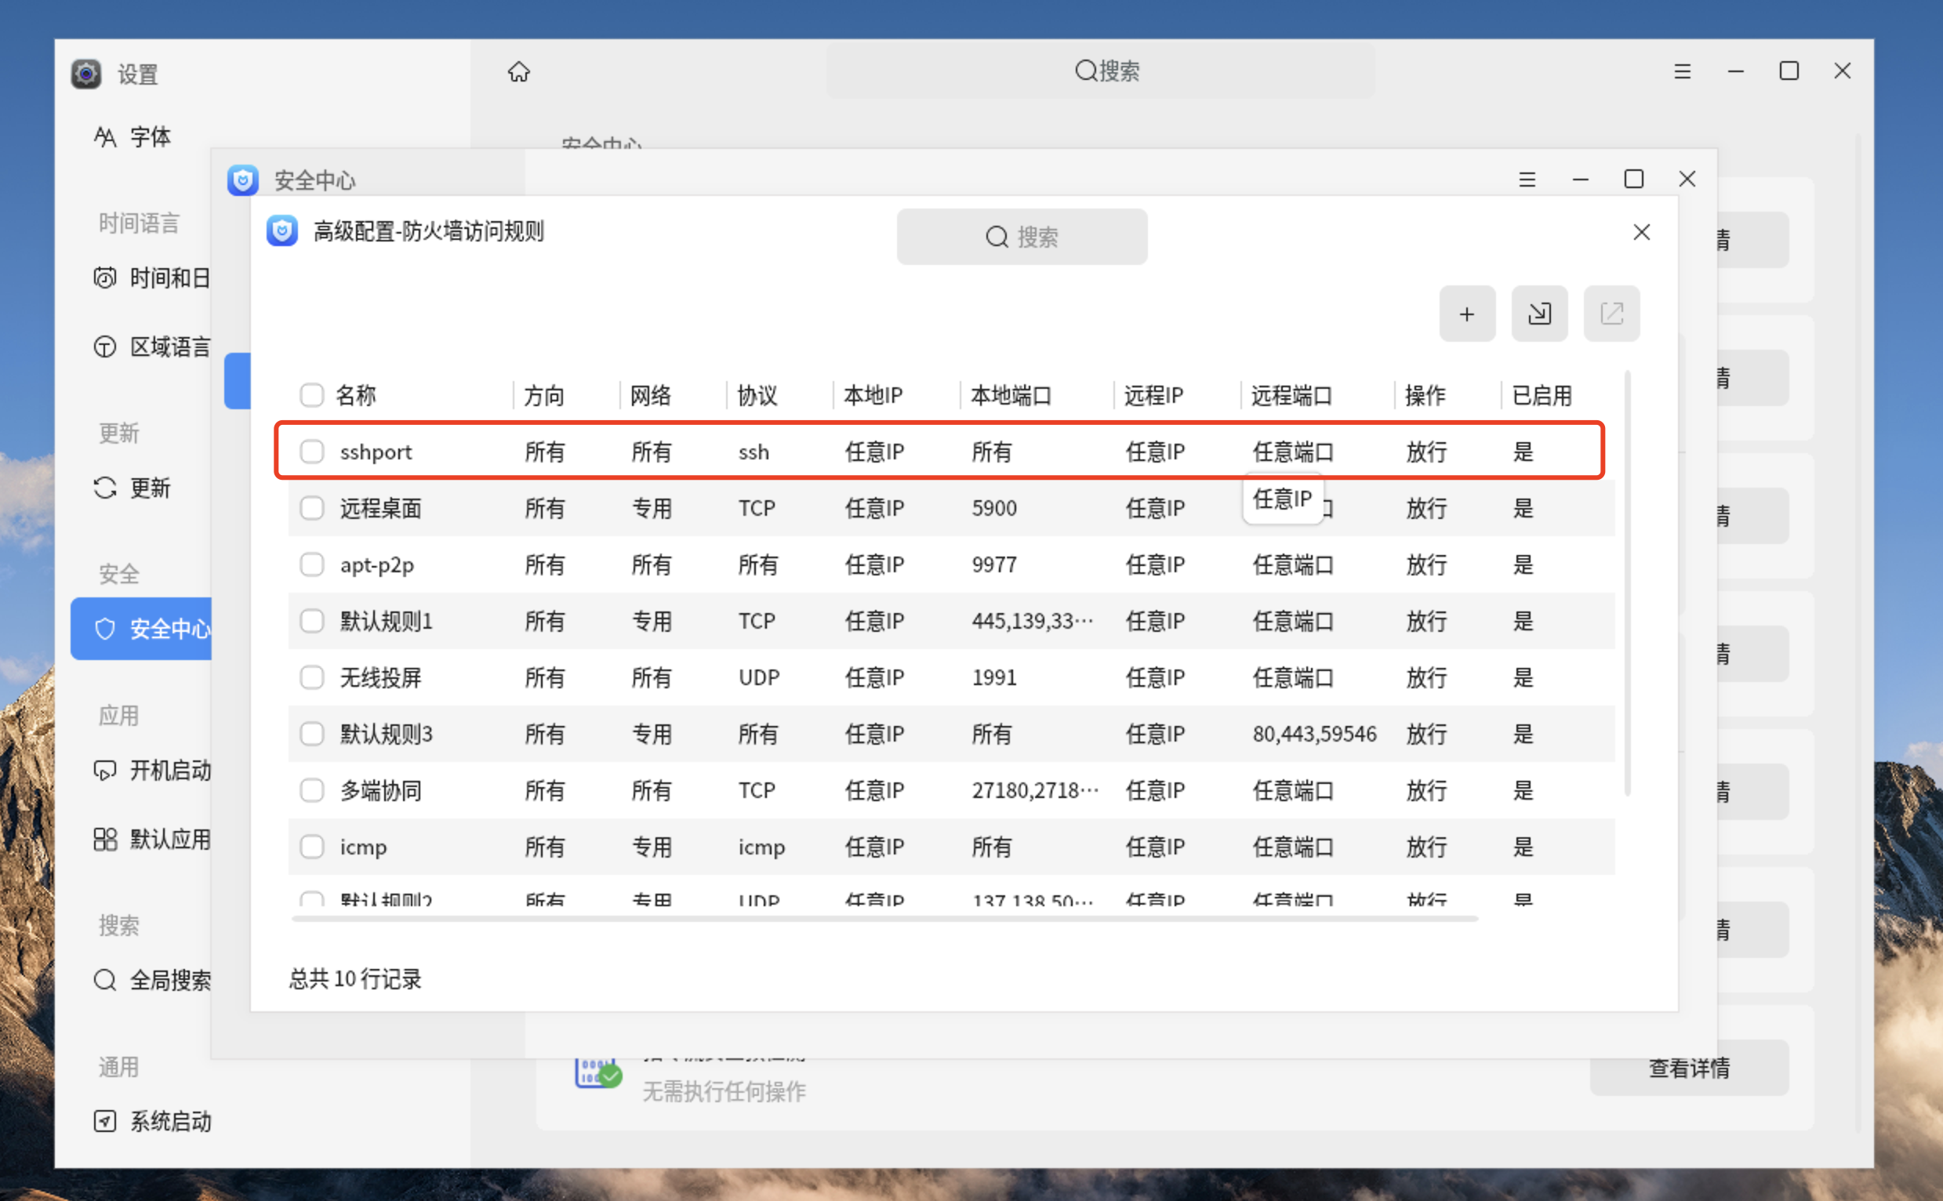The width and height of the screenshot is (1943, 1201).
Task: Click the home icon in Settings
Action: pos(519,71)
